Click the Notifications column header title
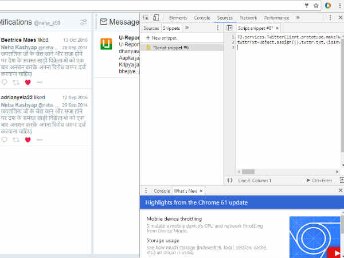The image size is (344, 258). coord(16,22)
